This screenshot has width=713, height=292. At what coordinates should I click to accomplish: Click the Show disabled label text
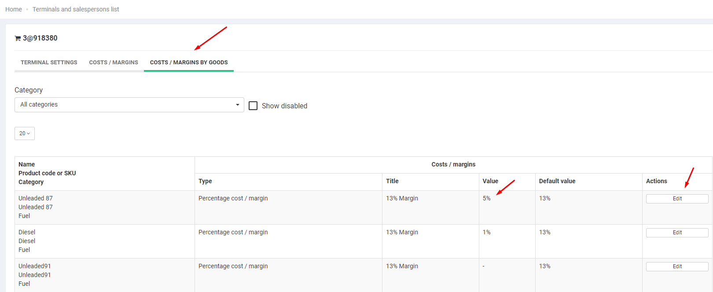coord(284,106)
